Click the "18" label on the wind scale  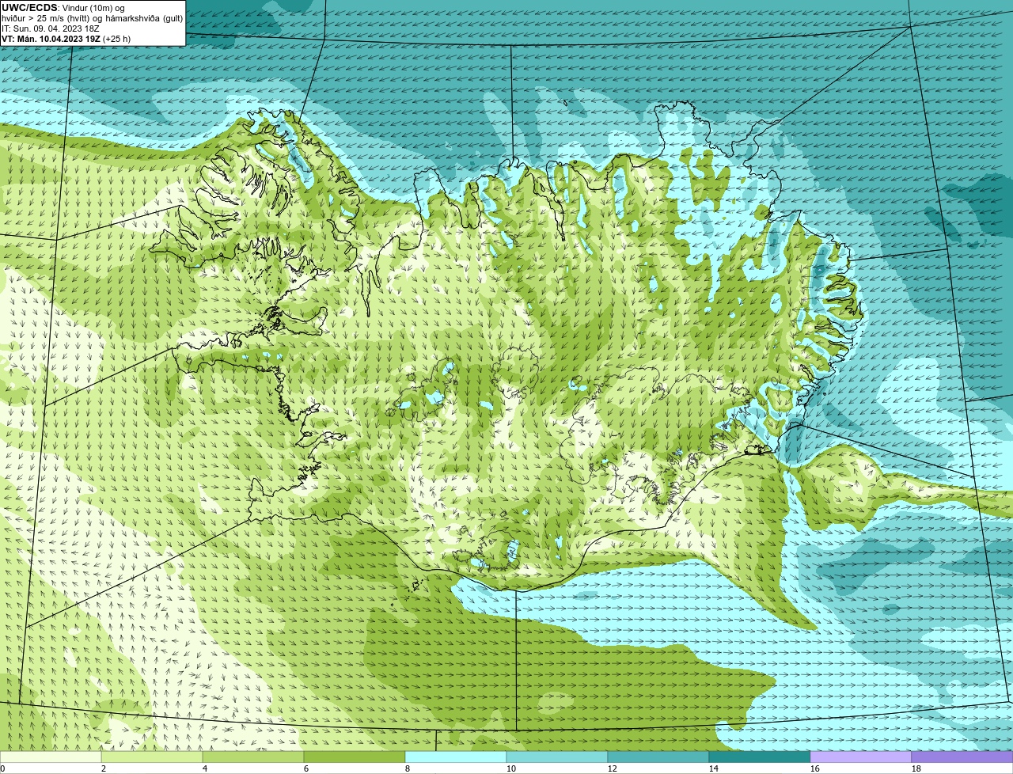pos(916,768)
